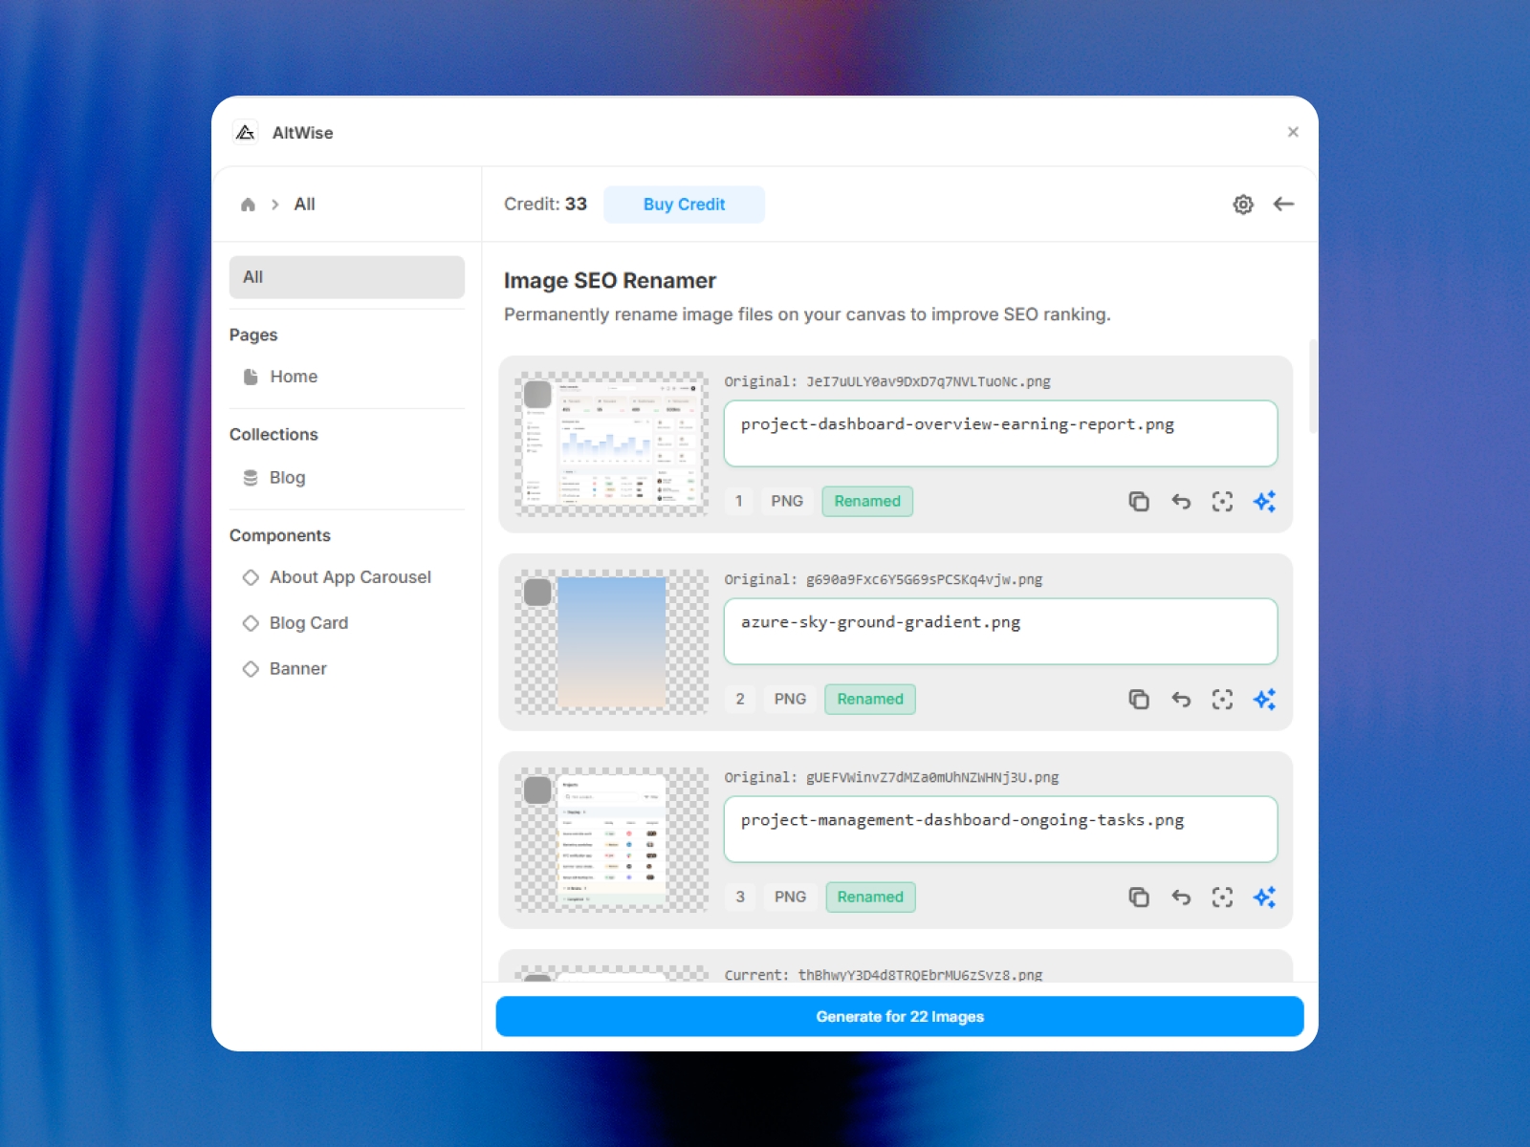Click the home icon in the breadcrumb
This screenshot has width=1530, height=1147.
[x=248, y=204]
